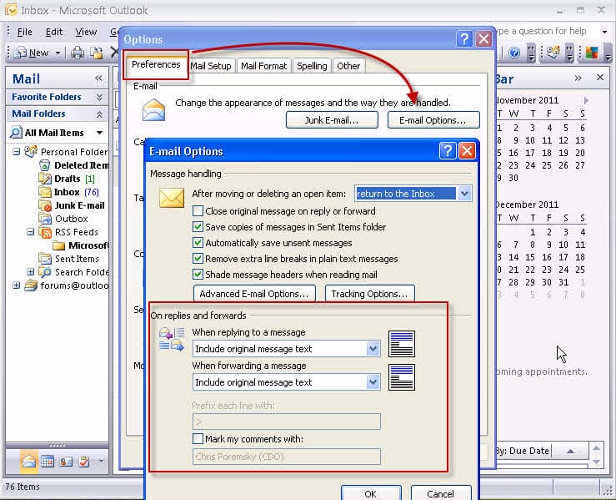616x500 pixels.
Task: Toggle Automatically save unsent messages
Action: tap(198, 243)
